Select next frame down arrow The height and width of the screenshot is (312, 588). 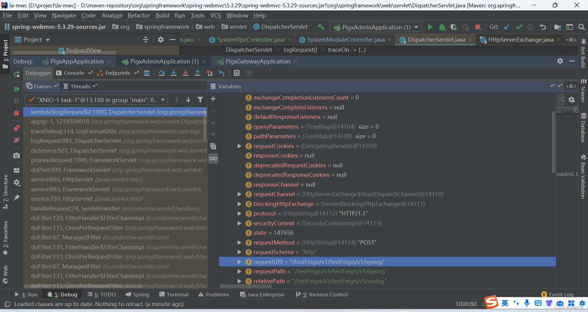[188, 100]
